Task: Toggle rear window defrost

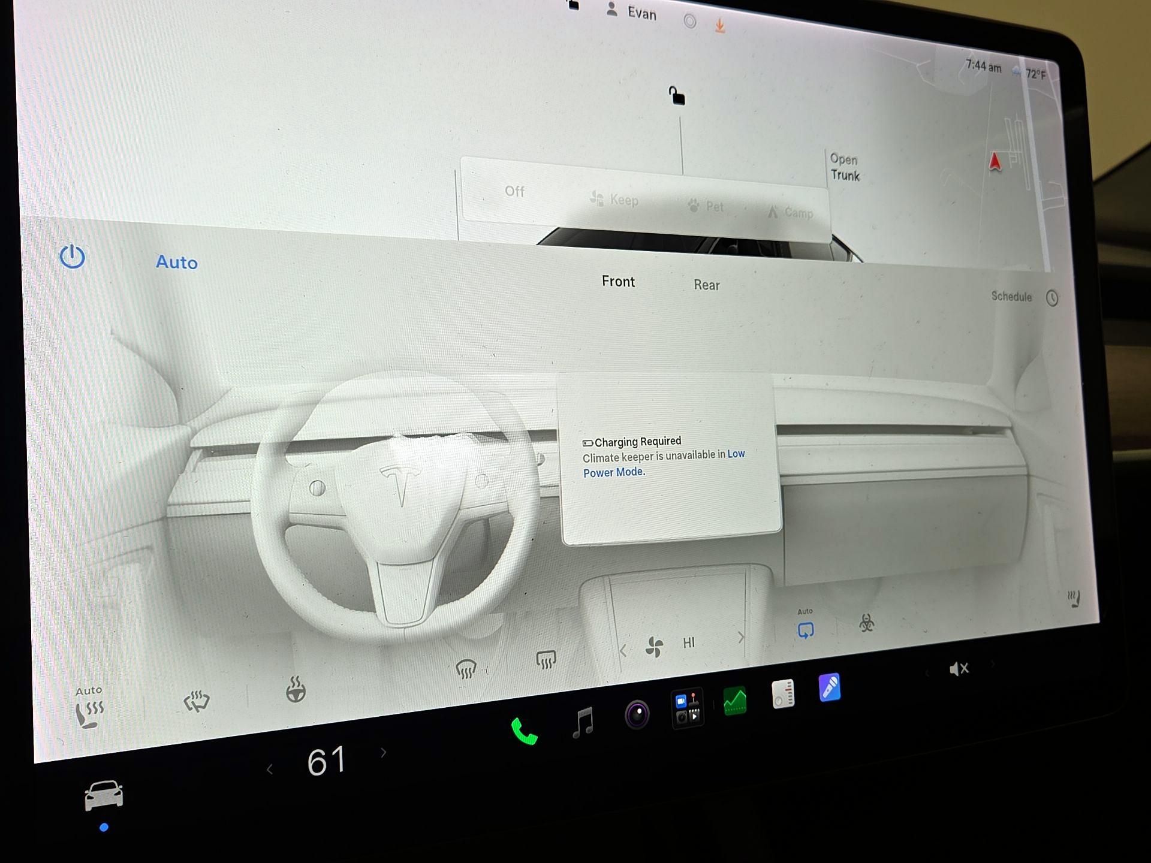Action: (546, 660)
